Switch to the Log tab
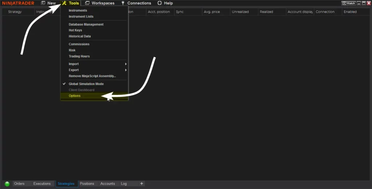 (x=124, y=184)
